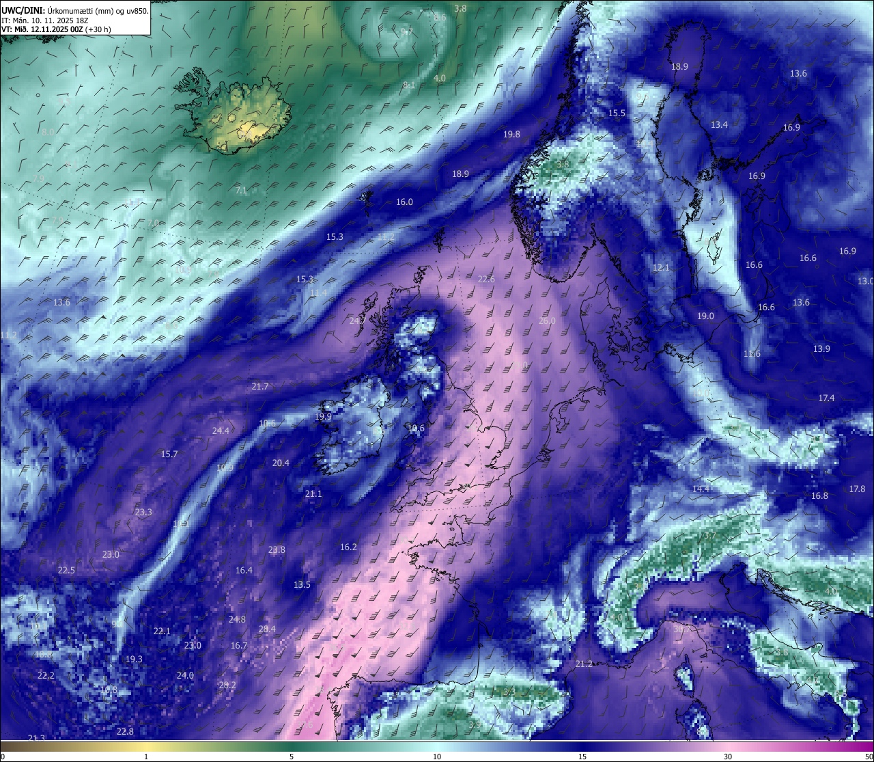Click the "23.3" value label on the map
The image size is (874, 762).
coord(143,513)
